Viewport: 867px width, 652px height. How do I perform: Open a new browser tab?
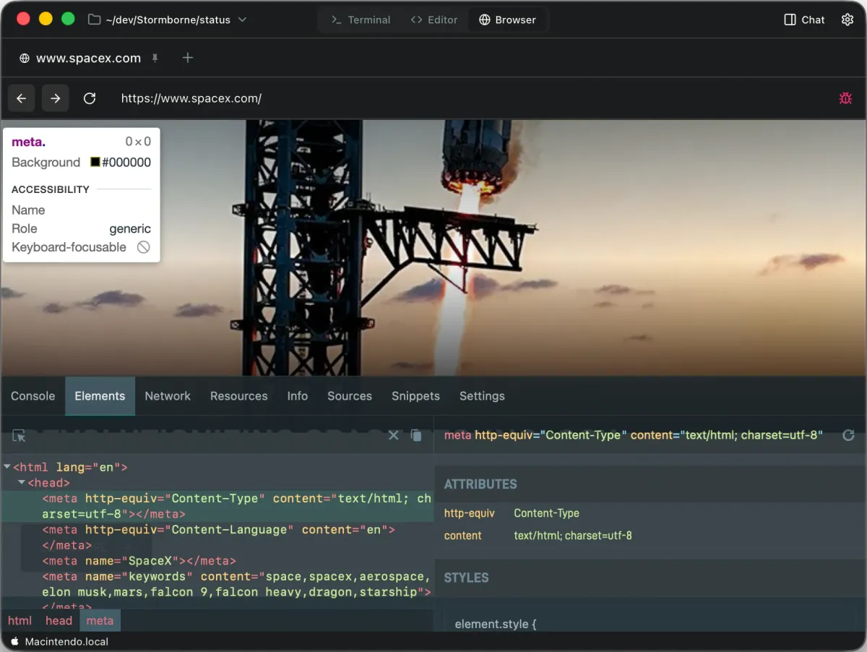(187, 57)
